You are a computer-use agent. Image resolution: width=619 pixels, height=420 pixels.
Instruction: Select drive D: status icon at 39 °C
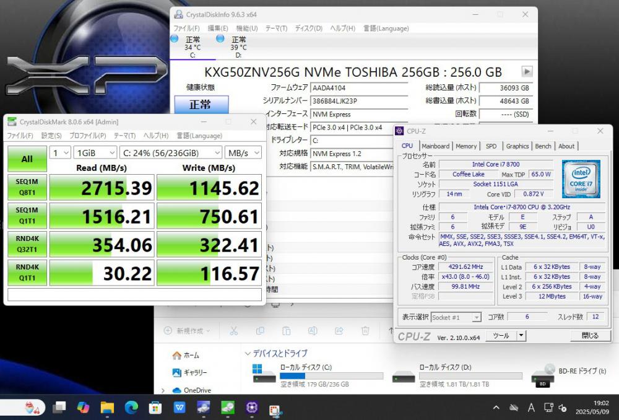(x=220, y=39)
